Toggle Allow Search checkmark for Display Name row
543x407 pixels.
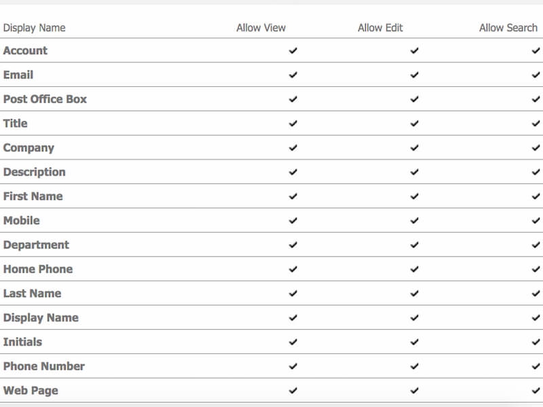[x=536, y=317]
